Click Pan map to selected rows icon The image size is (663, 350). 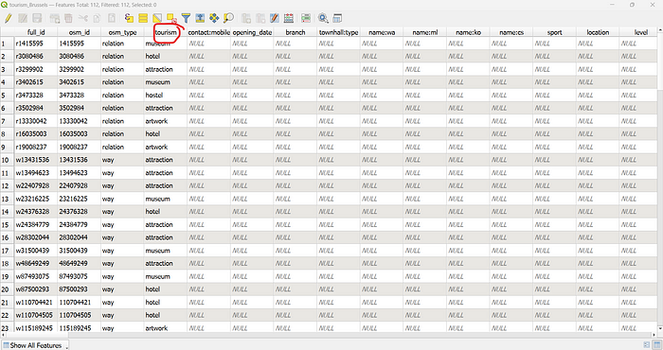click(x=214, y=18)
